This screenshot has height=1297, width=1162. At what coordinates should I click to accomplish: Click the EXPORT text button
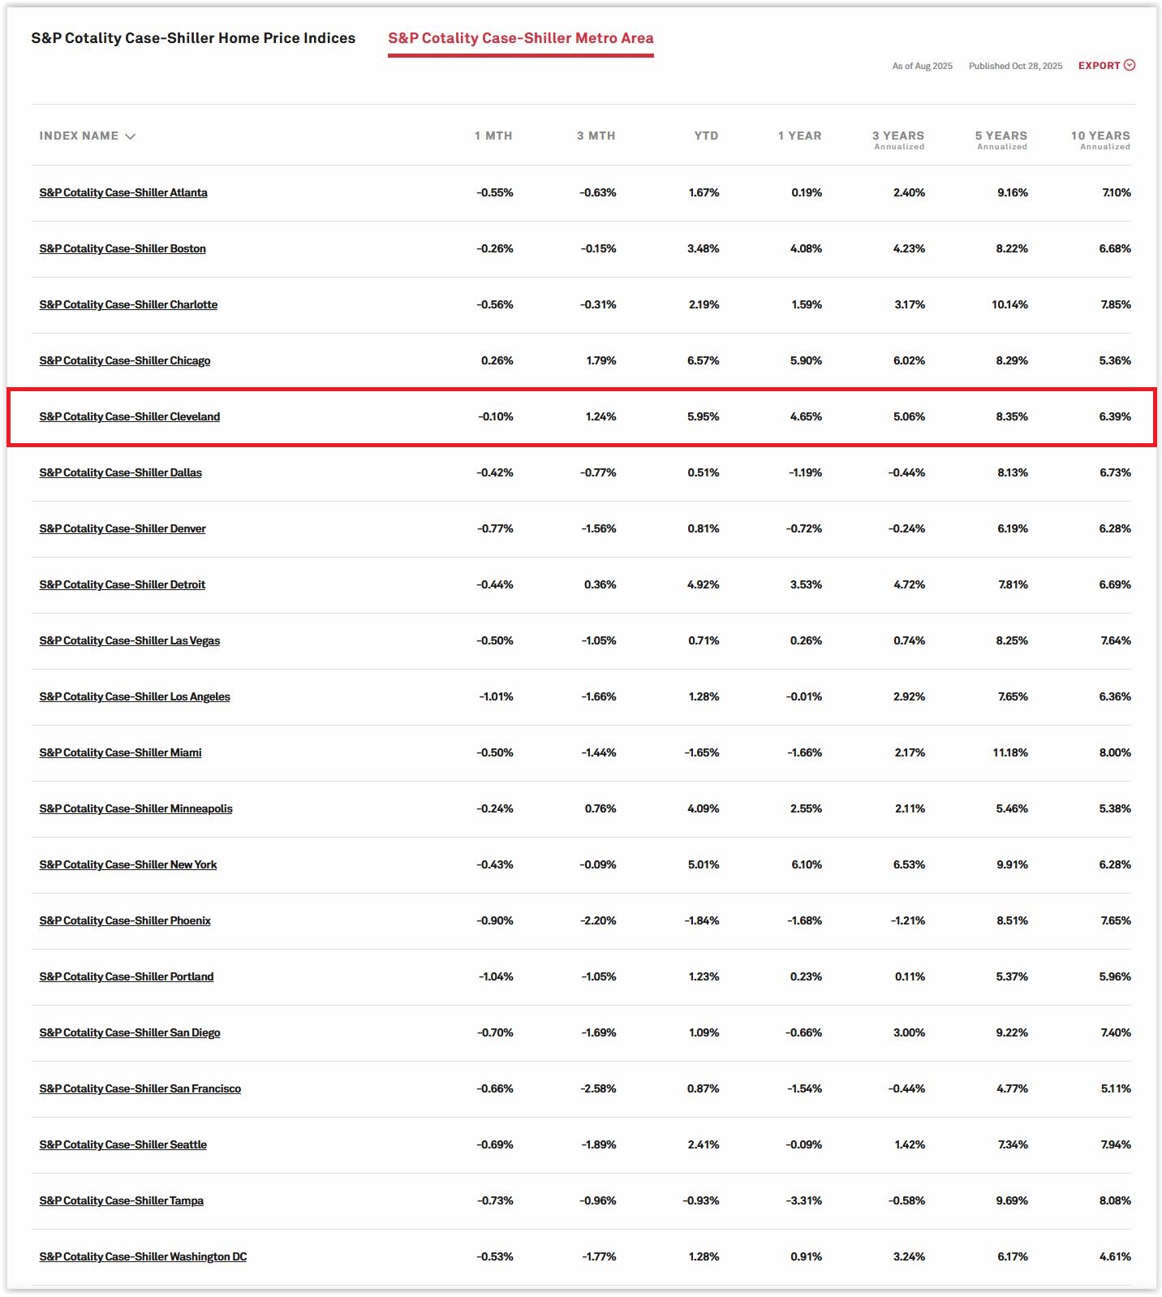coord(1099,66)
